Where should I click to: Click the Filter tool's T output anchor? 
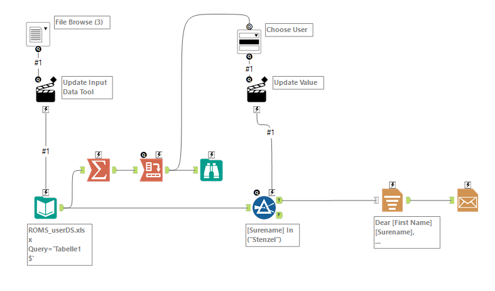[x=280, y=200]
